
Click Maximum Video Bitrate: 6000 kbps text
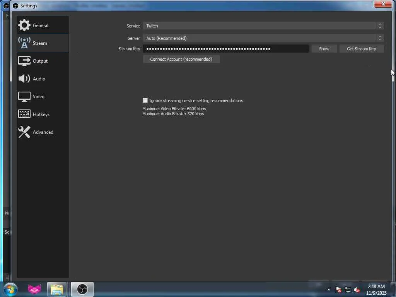pyautogui.click(x=174, y=109)
